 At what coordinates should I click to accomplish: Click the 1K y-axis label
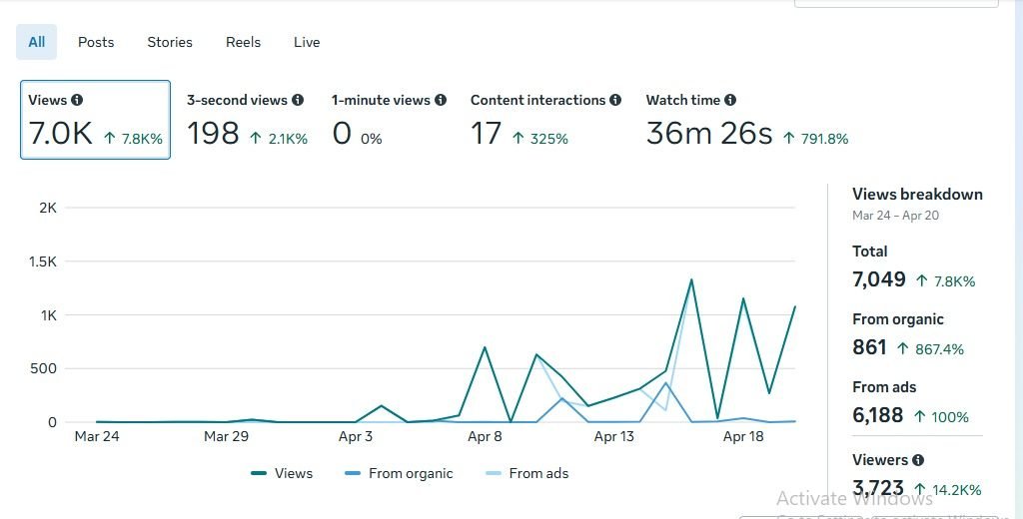(48, 315)
